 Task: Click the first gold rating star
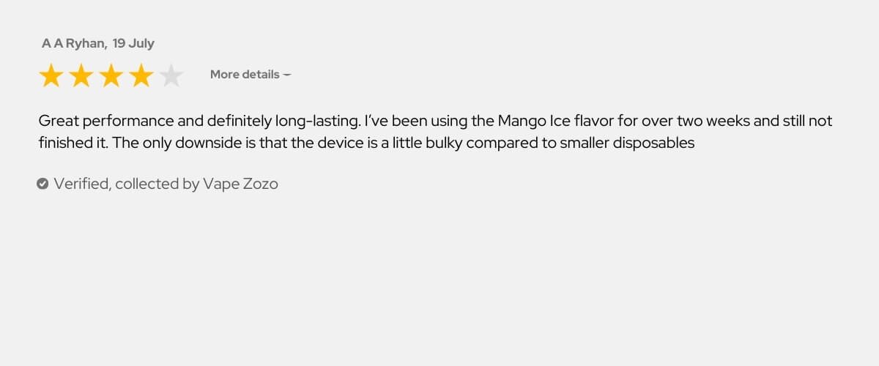tap(51, 75)
